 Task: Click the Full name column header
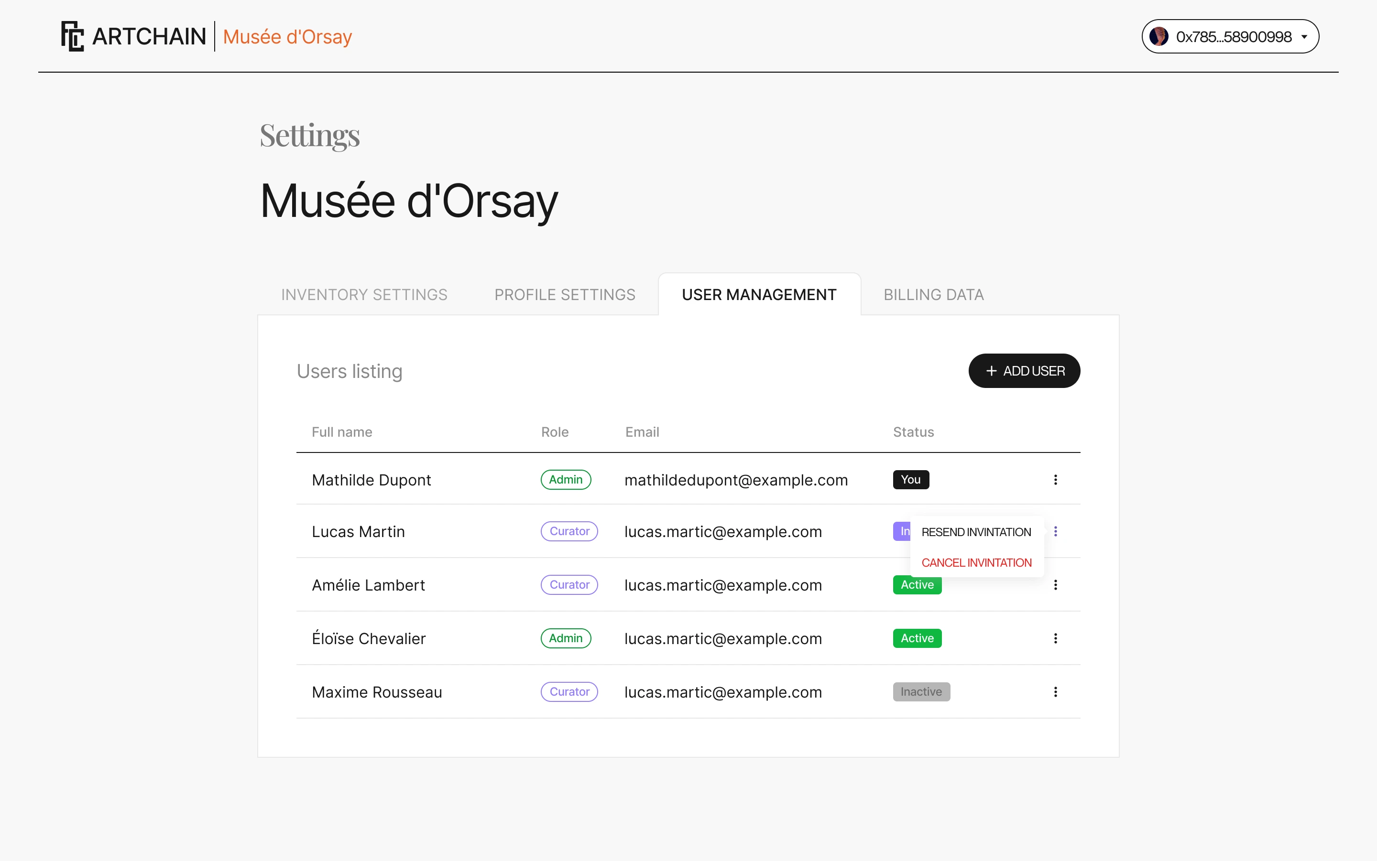(341, 431)
